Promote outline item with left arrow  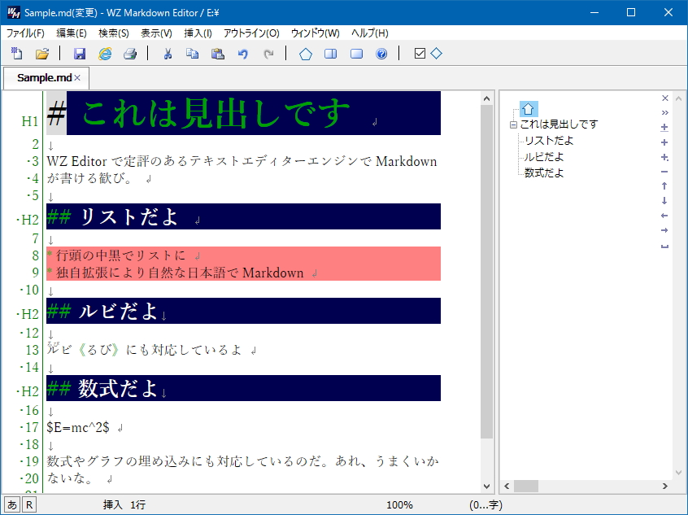(x=664, y=216)
